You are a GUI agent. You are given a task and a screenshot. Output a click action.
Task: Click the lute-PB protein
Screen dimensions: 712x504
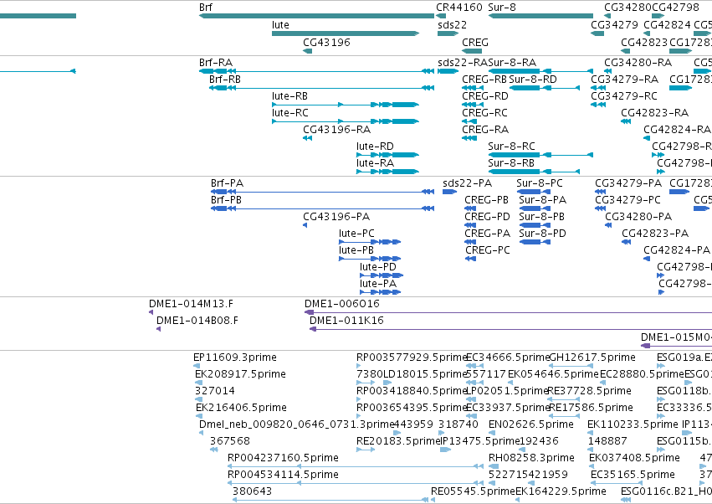370,259
